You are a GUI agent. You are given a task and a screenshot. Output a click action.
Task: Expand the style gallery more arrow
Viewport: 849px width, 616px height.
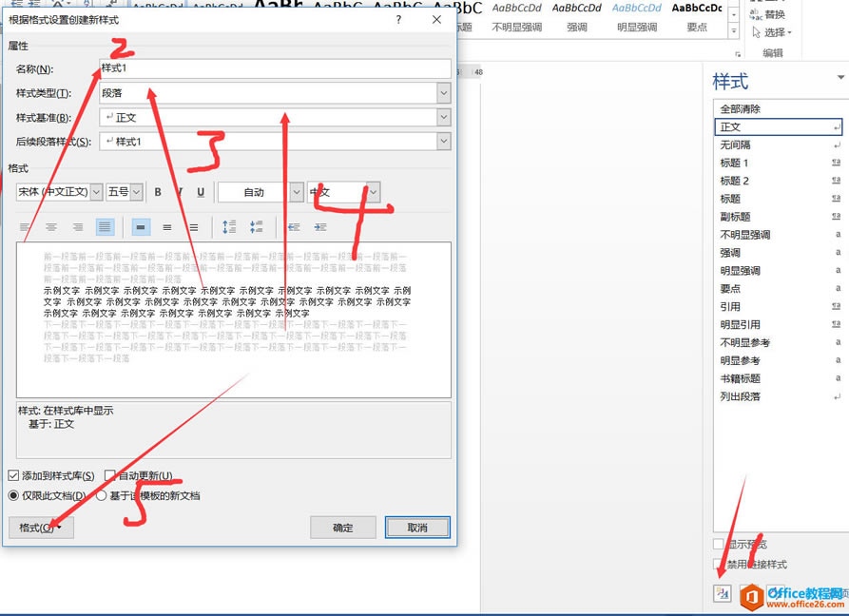tap(734, 31)
